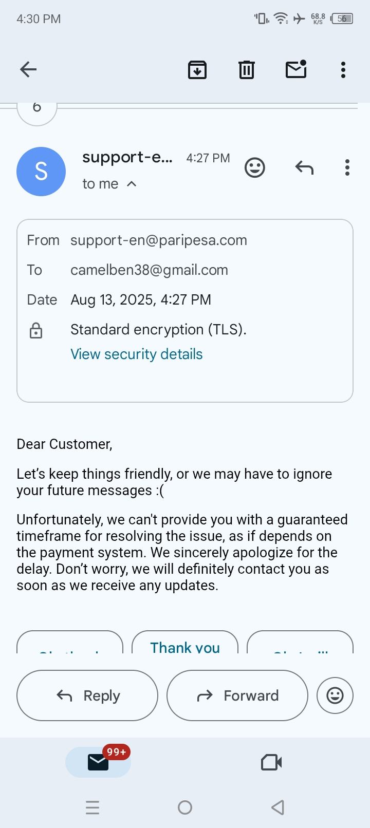Tap the sender avatar with S
The width and height of the screenshot is (370, 828).
tap(41, 171)
